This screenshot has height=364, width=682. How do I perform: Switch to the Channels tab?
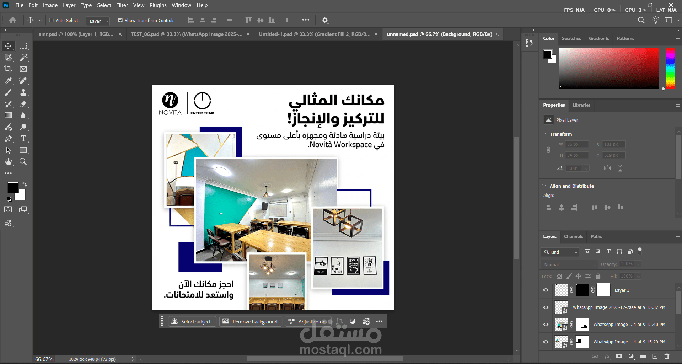coord(573,236)
